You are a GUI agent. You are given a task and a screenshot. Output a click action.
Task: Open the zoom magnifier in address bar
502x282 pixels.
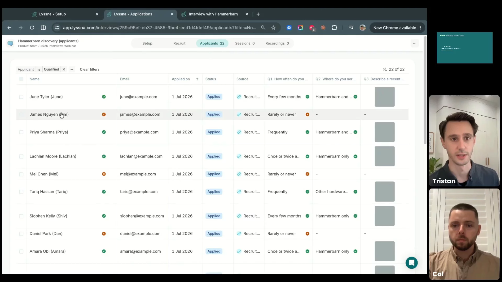(263, 28)
